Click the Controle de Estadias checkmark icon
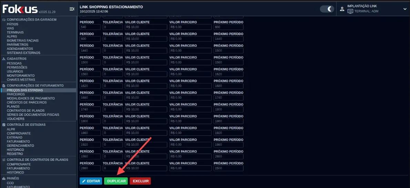Viewport: 410px width, 188px height. click(x=3, y=125)
